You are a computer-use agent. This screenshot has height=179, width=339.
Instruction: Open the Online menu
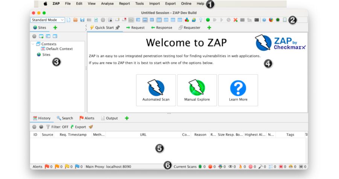(186, 4)
